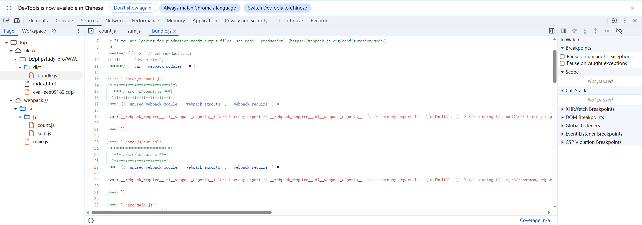Click the file:// cloud icon

pos(18,51)
